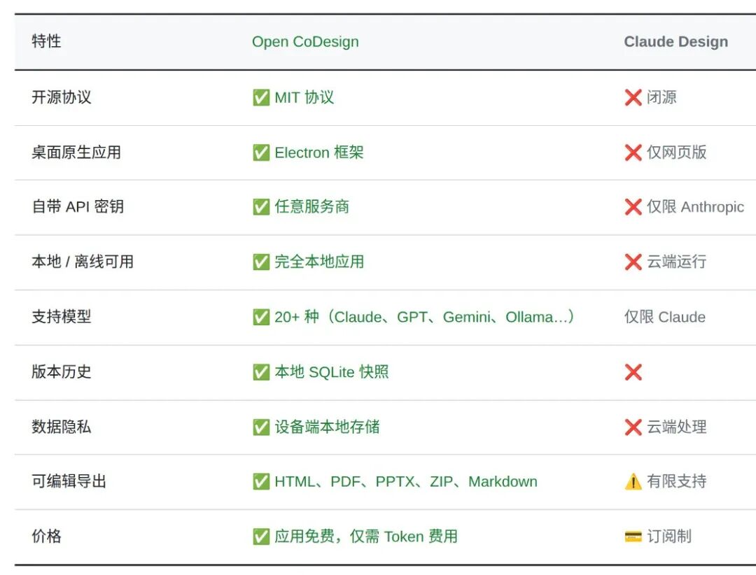Click the 仅限 Claude cell text
Viewport: 756px width, 575px height.
(664, 317)
